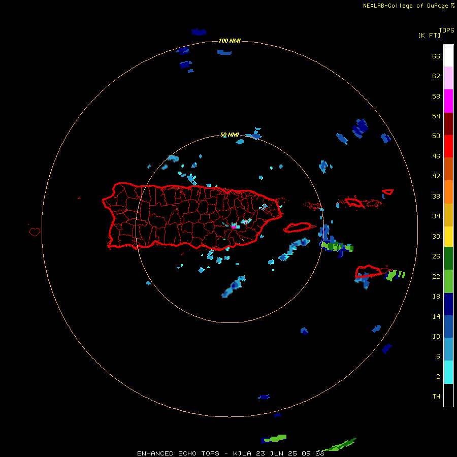457x457 pixels.
Task: Click the 50 legend value
Action: (x=436, y=136)
